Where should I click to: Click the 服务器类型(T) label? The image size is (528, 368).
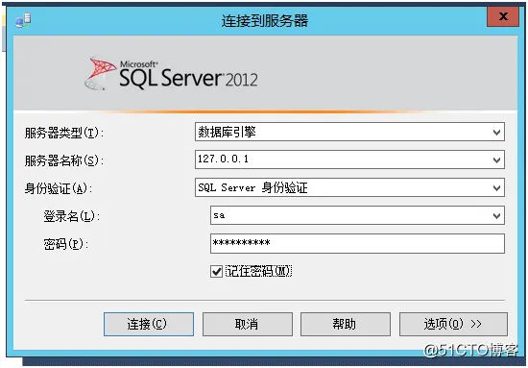64,133
